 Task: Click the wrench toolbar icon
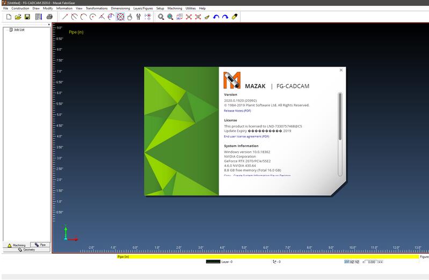coord(139,17)
